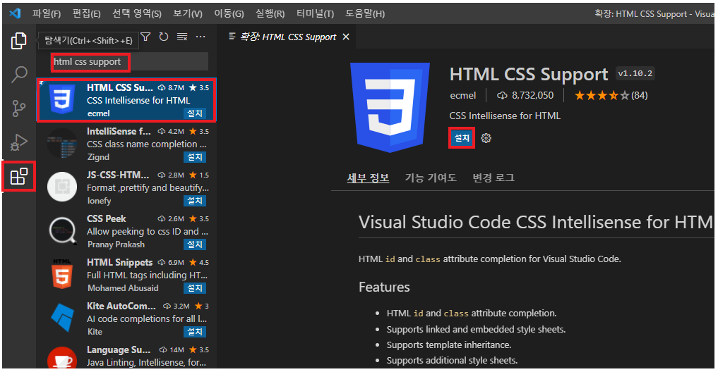This screenshot has width=718, height=372.
Task: Open the 파일(F) menu
Action: 47,13
